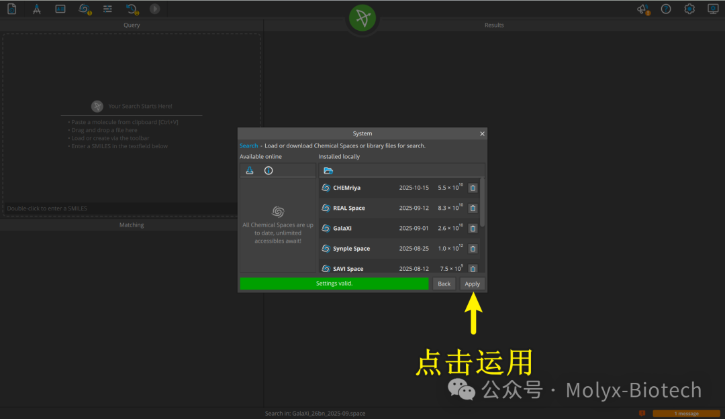Open the ID card view toolbar icon

pos(60,9)
